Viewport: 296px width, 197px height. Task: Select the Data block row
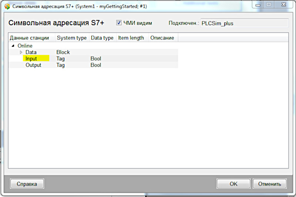click(x=93, y=52)
